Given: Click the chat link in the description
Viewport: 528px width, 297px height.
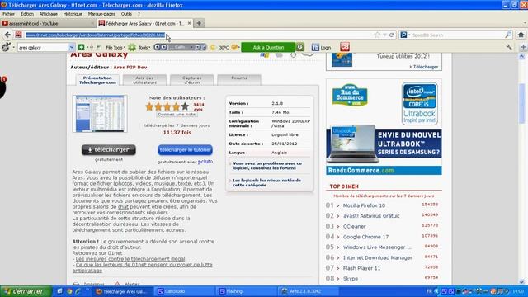Looking at the screenshot, I should coord(123,207).
